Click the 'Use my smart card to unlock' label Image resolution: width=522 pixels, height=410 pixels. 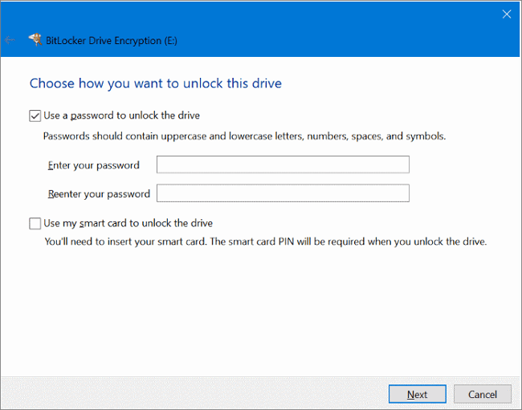[128, 223]
